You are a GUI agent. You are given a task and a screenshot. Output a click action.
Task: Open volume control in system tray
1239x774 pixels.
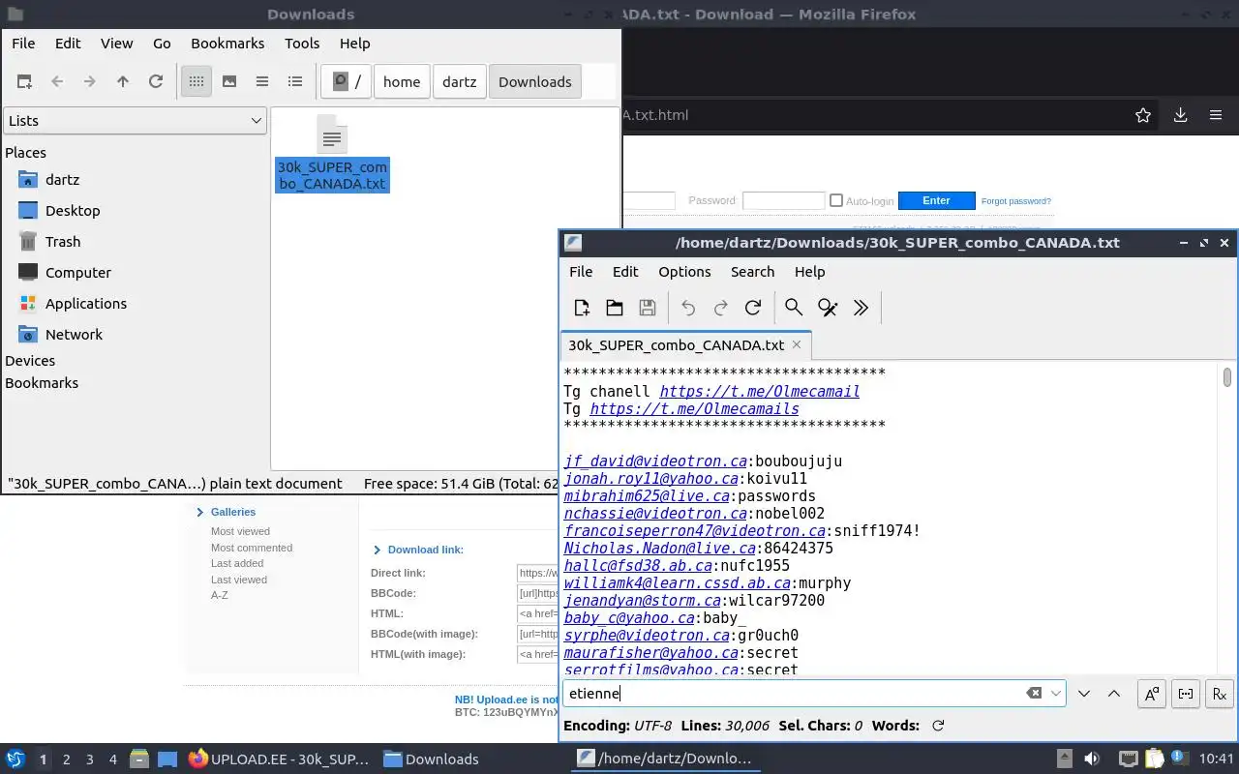(1092, 759)
